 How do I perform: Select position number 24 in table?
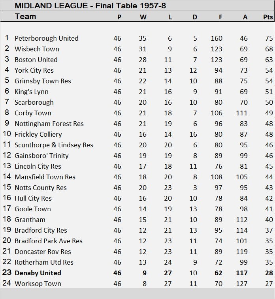click(7, 284)
